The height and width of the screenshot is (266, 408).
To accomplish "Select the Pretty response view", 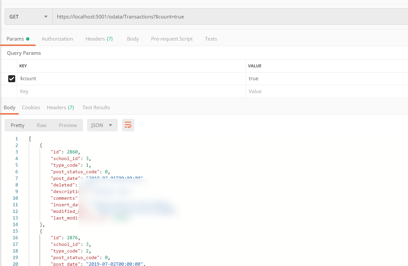I will (x=17, y=125).
